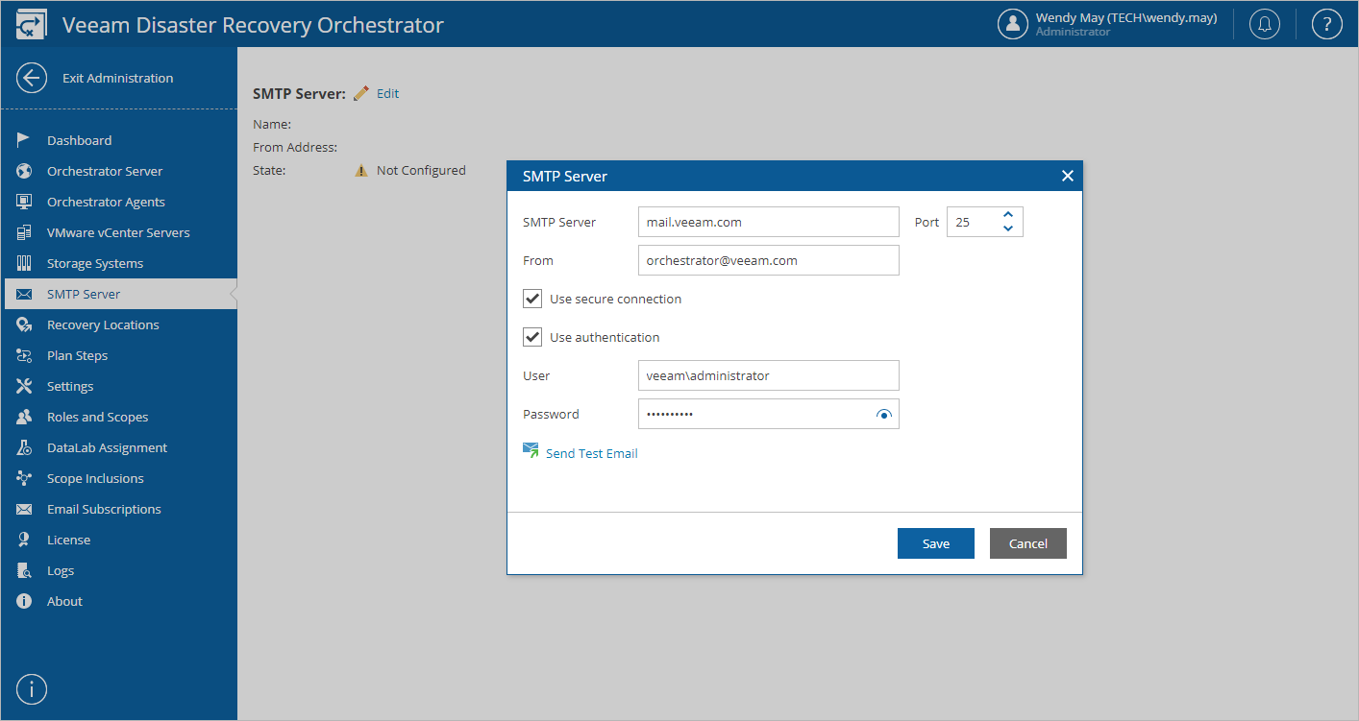Cancel the SMTP Server dialog
This screenshot has width=1359, height=721.
point(1028,543)
